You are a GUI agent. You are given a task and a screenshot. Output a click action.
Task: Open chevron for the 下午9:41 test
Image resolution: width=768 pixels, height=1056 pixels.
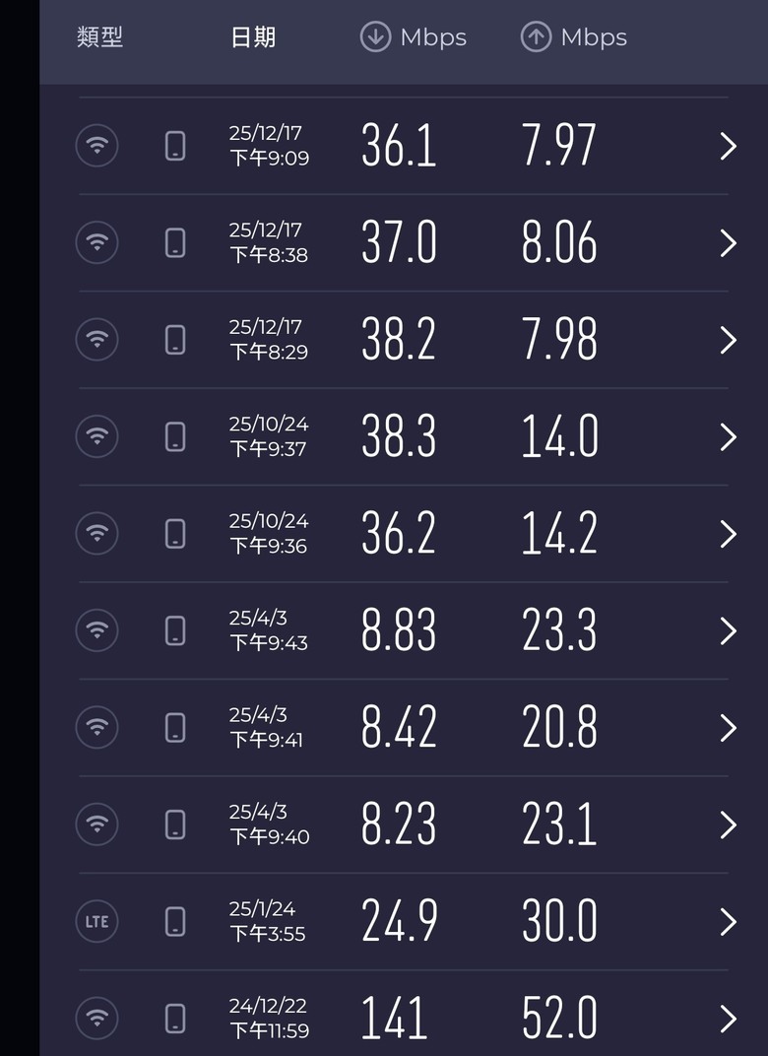[x=728, y=728]
